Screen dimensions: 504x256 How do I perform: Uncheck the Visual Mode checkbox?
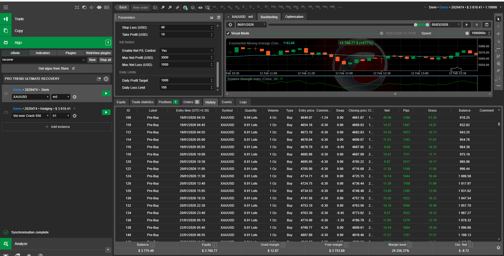[228, 33]
